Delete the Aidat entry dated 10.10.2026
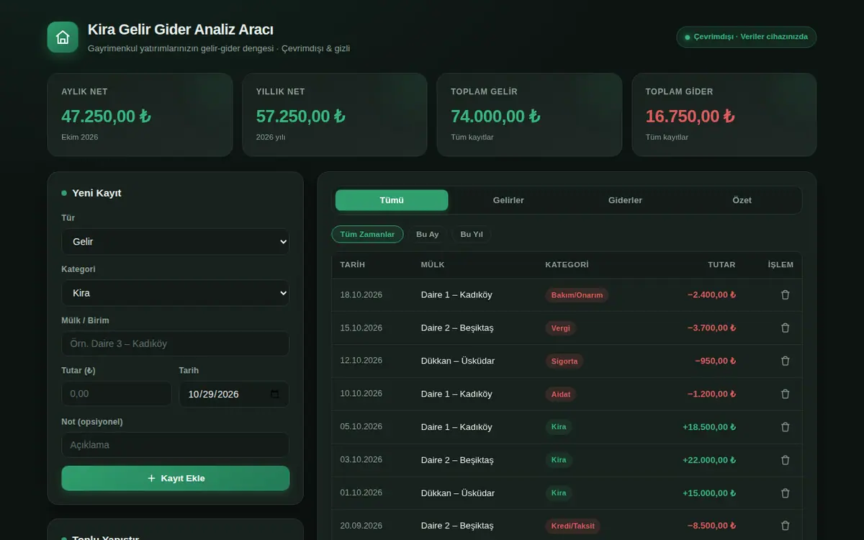 [785, 394]
